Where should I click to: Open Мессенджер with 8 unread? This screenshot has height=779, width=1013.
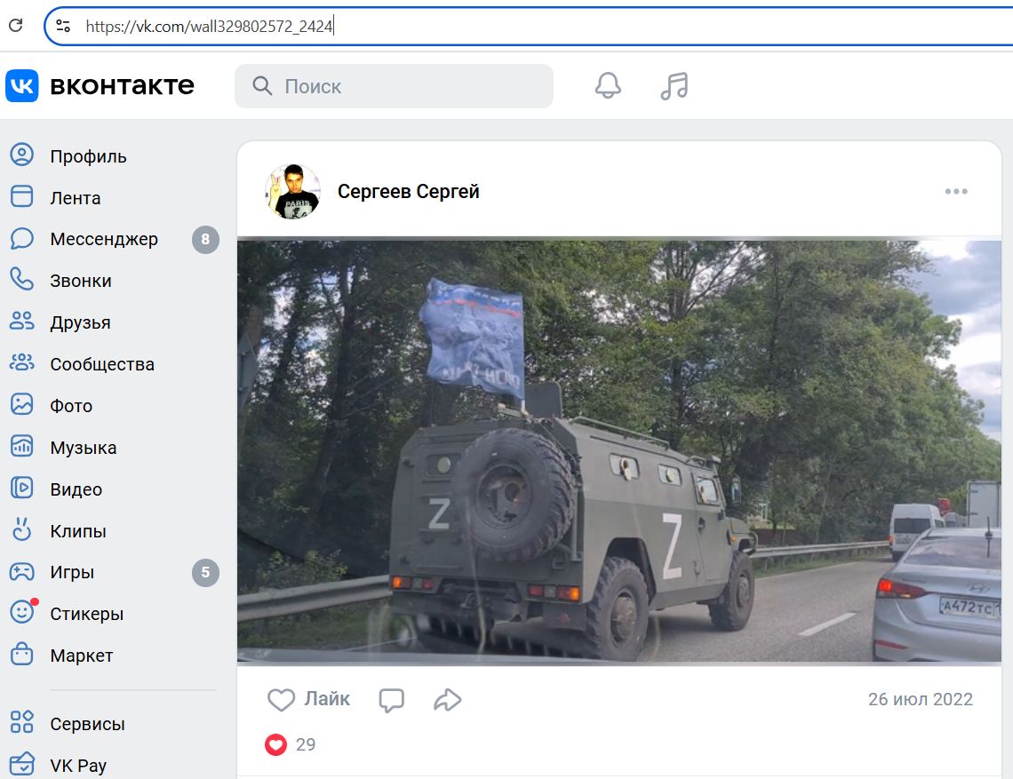pyautogui.click(x=104, y=240)
